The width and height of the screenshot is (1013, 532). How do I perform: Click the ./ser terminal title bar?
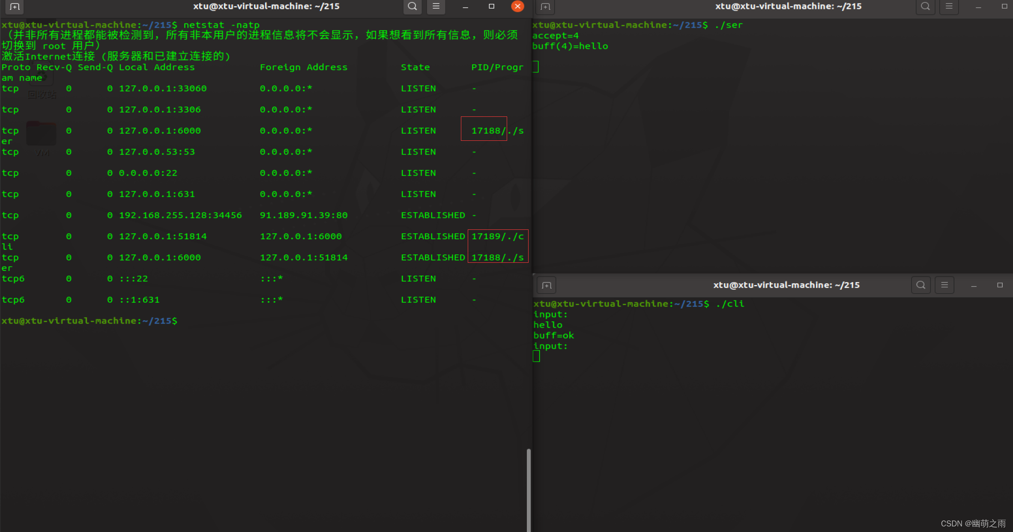(788, 6)
